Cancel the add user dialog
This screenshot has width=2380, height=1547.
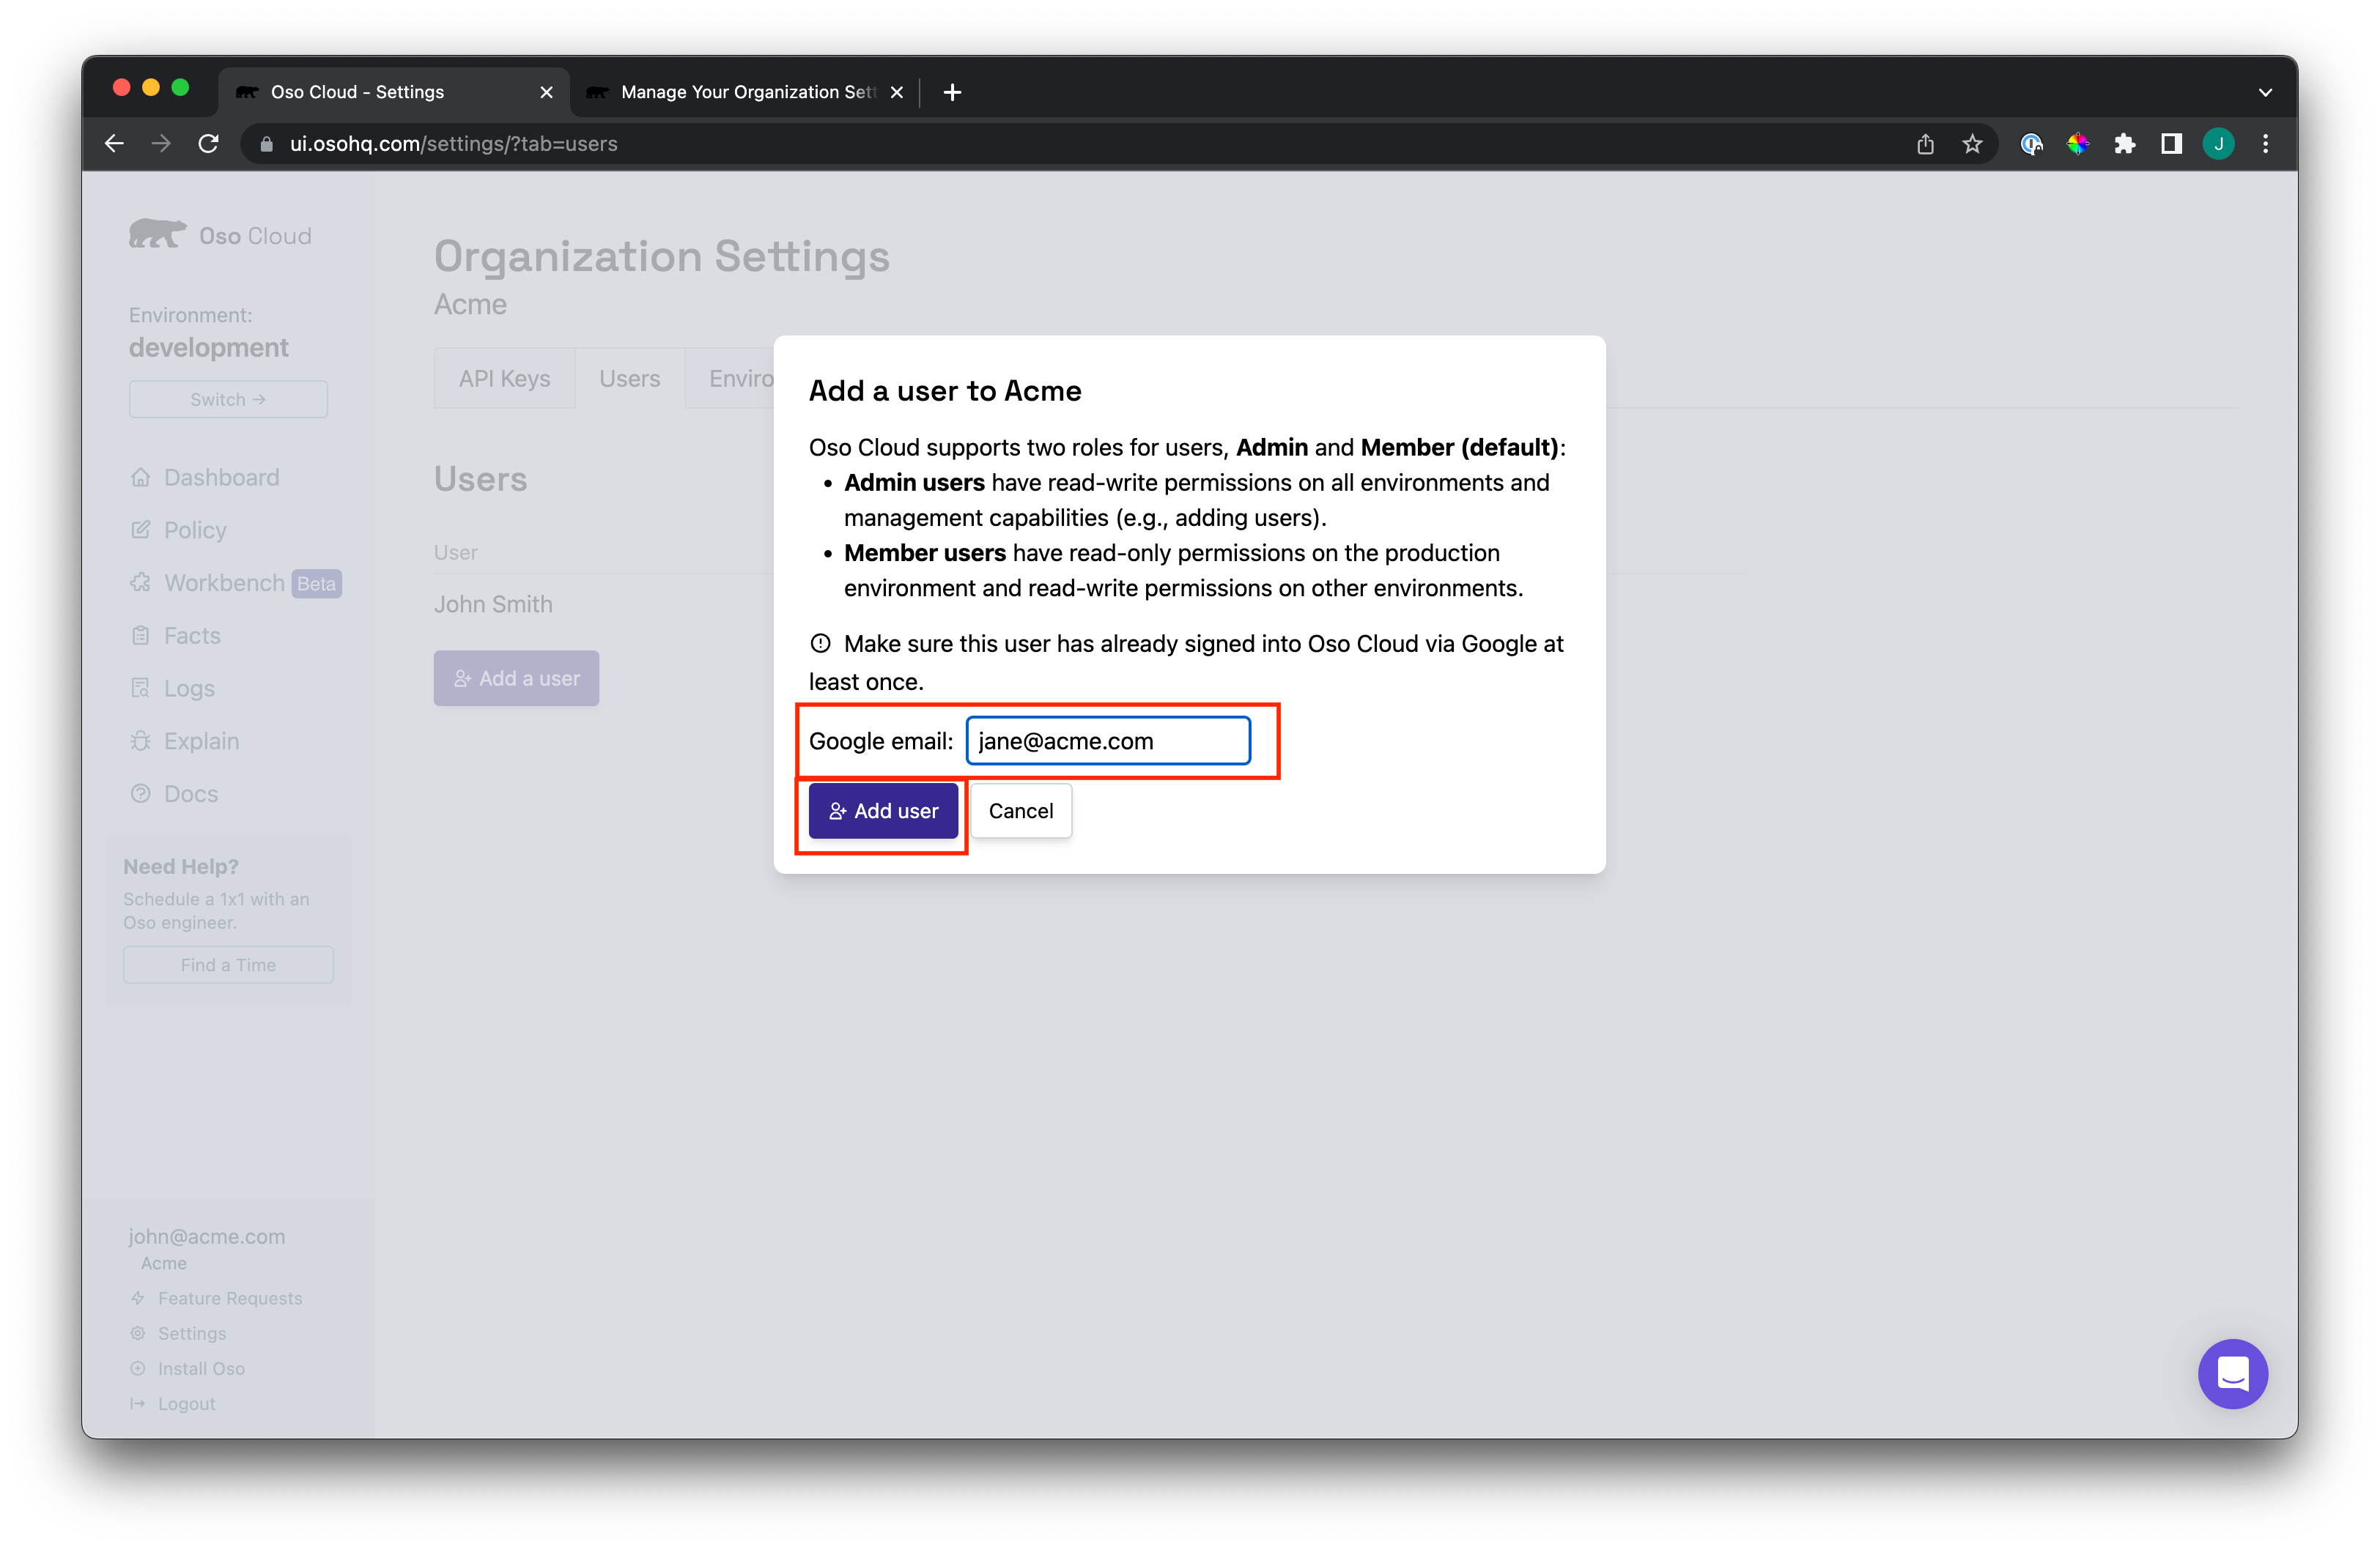(x=1020, y=810)
